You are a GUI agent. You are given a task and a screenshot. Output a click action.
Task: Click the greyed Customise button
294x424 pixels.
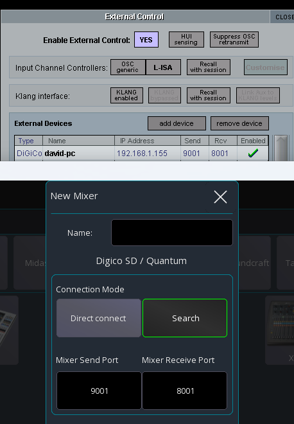(x=266, y=67)
